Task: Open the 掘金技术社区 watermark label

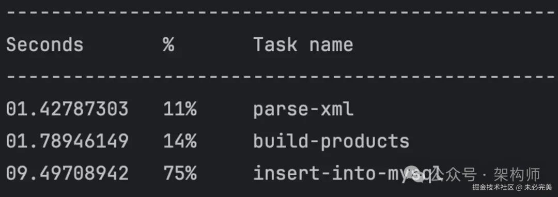Action: point(493,187)
